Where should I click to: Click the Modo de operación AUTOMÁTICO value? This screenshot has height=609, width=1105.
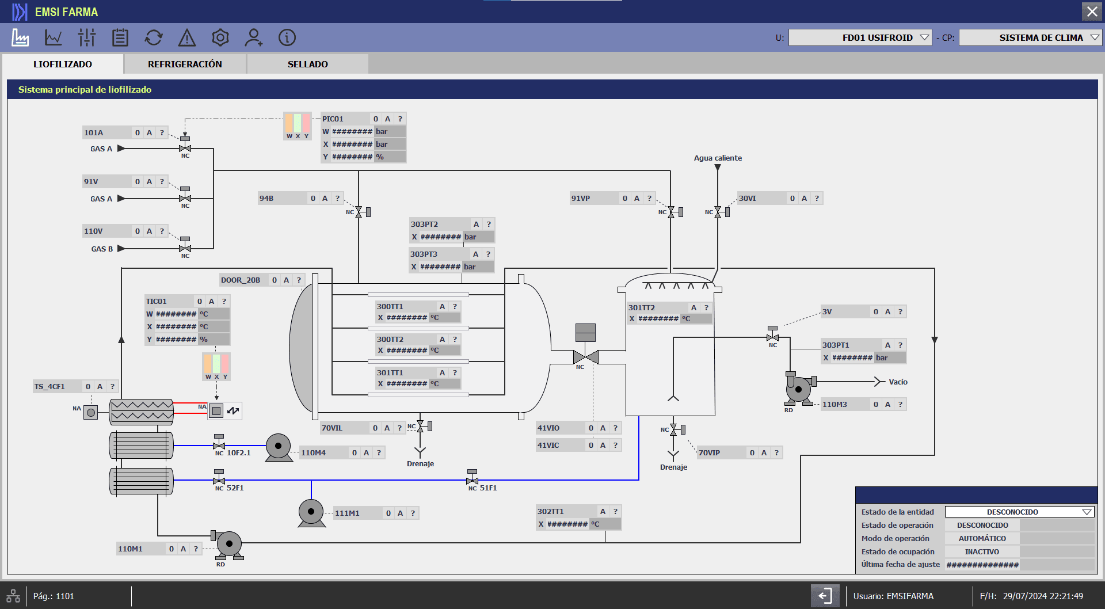coord(982,538)
